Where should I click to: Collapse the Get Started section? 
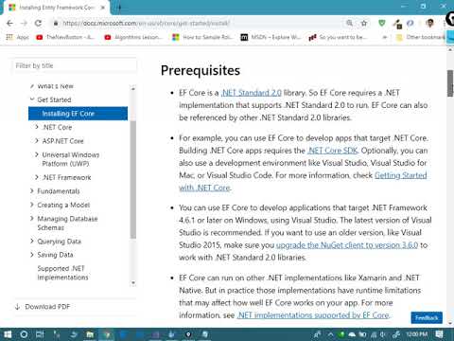coord(32,99)
